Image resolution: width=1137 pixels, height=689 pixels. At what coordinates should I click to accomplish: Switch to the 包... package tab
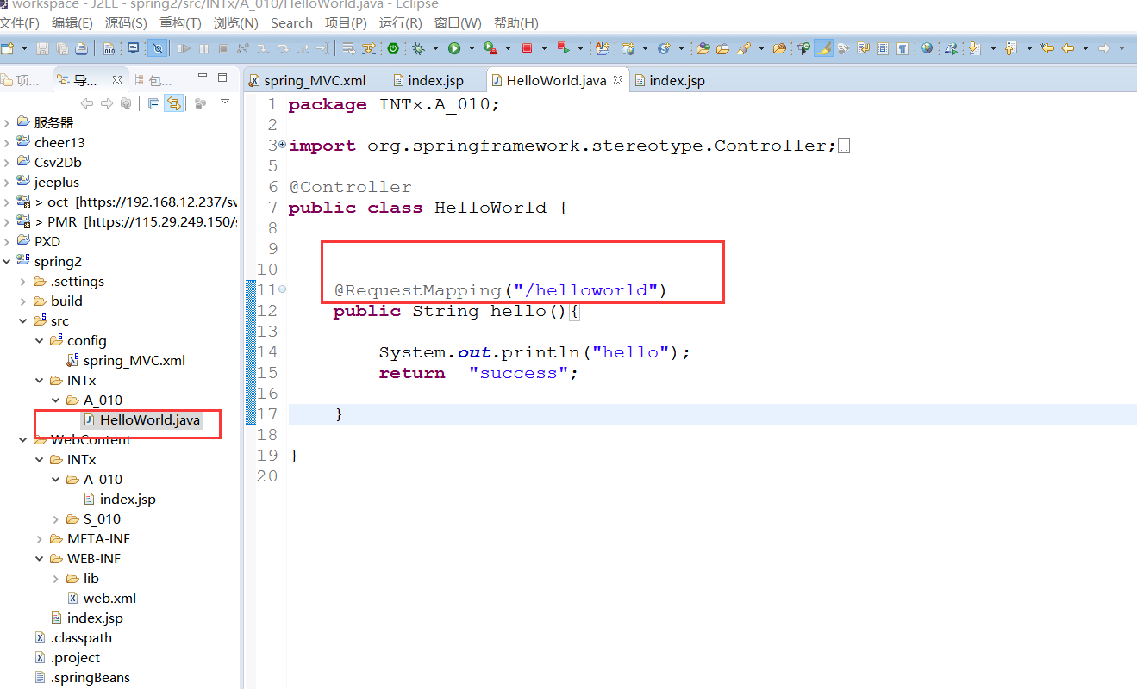tap(155, 80)
